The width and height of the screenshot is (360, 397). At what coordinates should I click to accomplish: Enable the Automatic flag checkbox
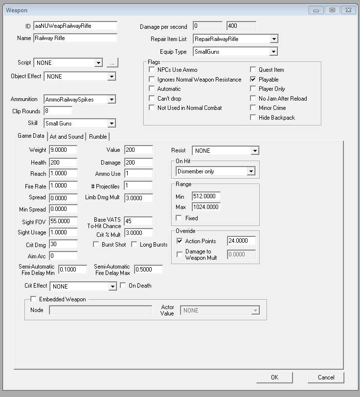point(152,89)
